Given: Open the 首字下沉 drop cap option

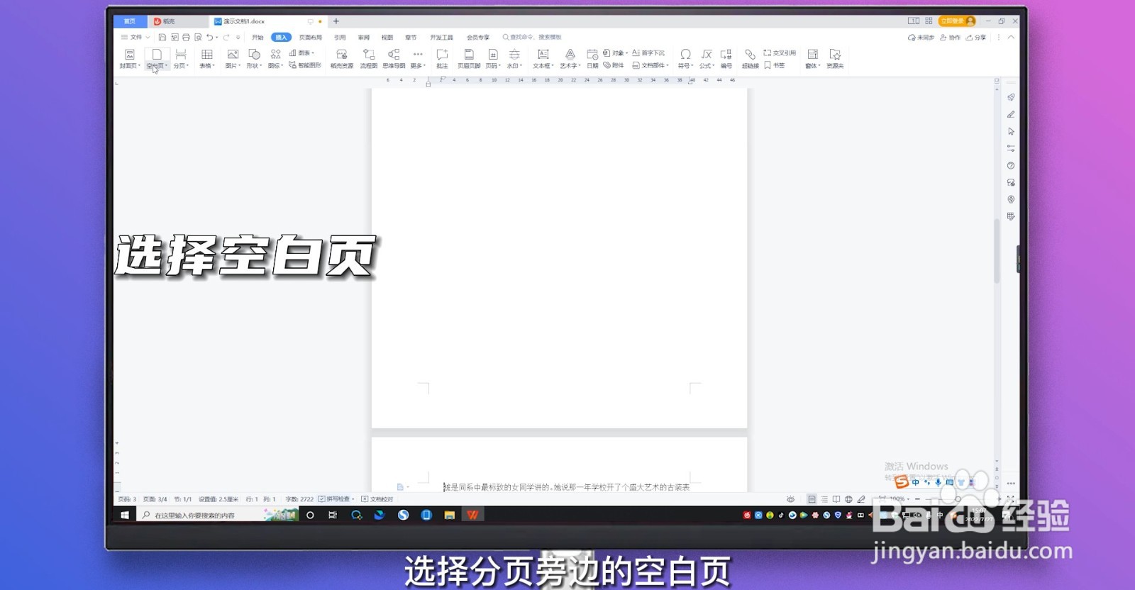Looking at the screenshot, I should [x=648, y=53].
